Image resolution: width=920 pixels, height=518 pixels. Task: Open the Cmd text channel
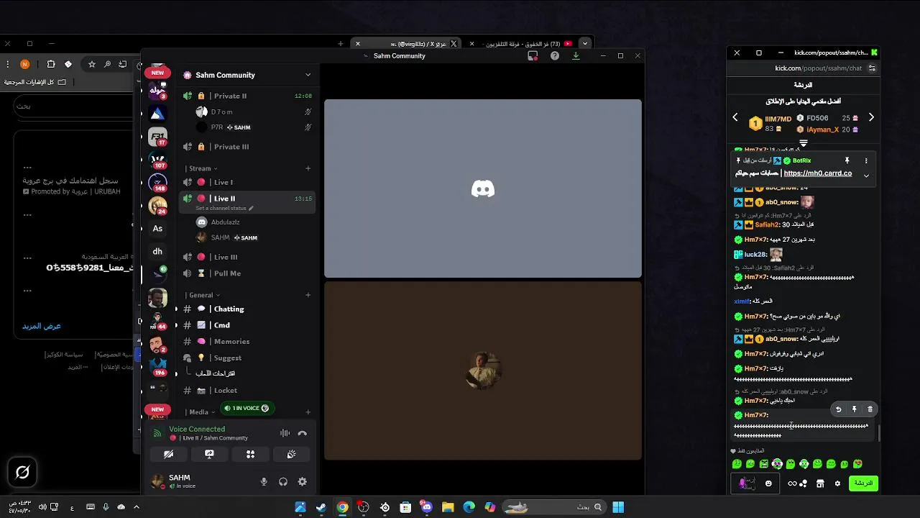tap(248, 325)
